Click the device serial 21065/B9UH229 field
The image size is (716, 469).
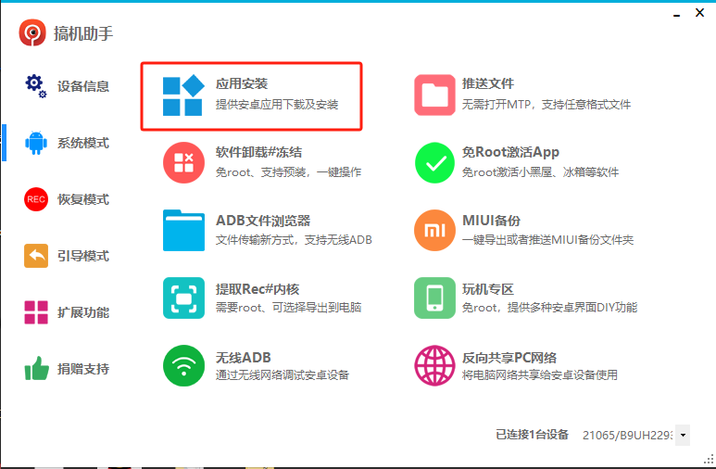[x=627, y=434]
